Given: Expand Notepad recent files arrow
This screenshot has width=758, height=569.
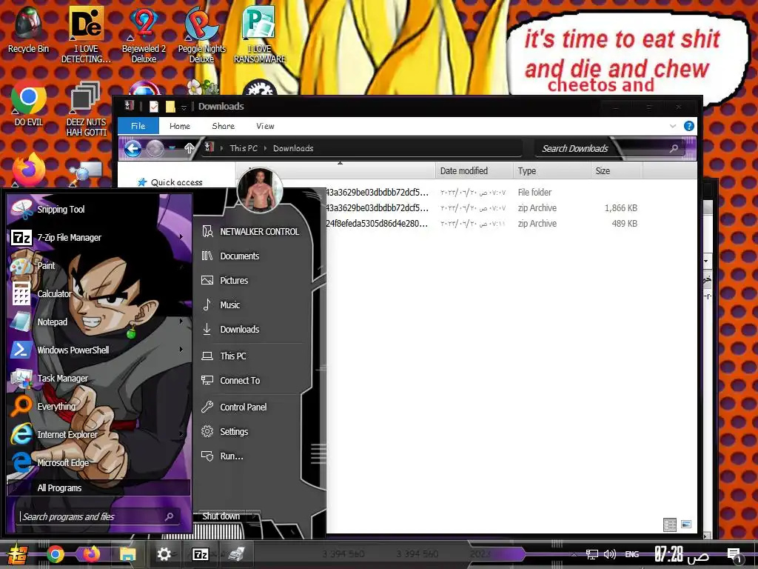Looking at the screenshot, I should pos(181,322).
